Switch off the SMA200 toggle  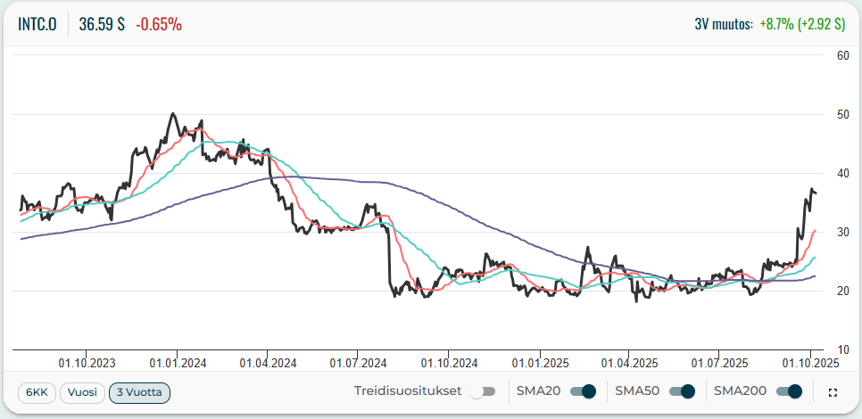pyautogui.click(x=789, y=391)
